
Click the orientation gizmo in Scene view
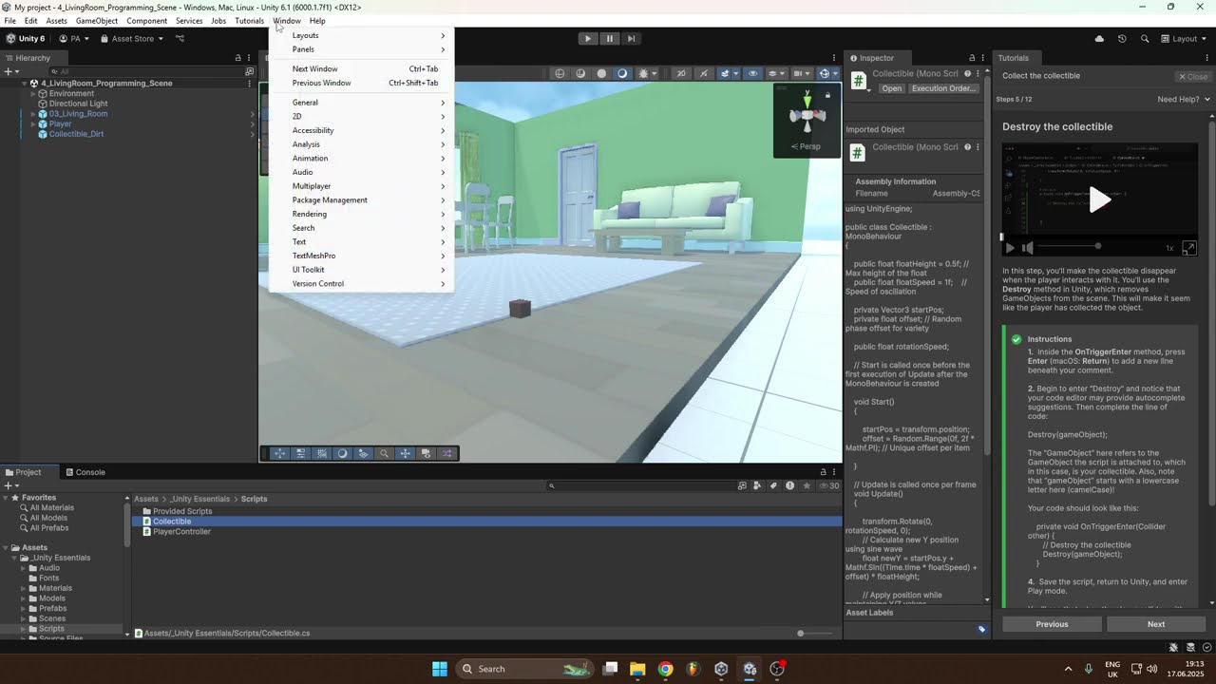(807, 114)
